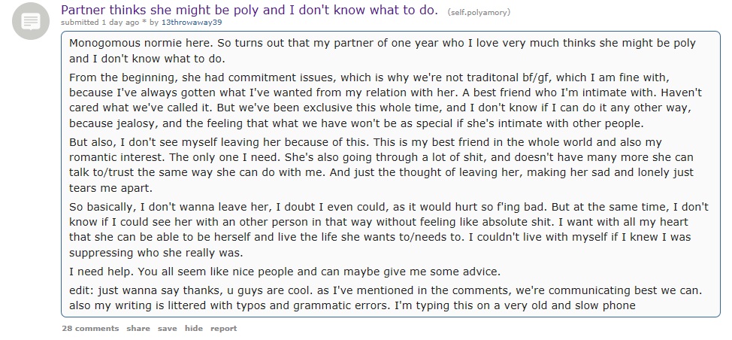Screen dimensions: 732x340
Task: Click the paragraph starting "But also, I don't see"
Action: click(x=381, y=165)
